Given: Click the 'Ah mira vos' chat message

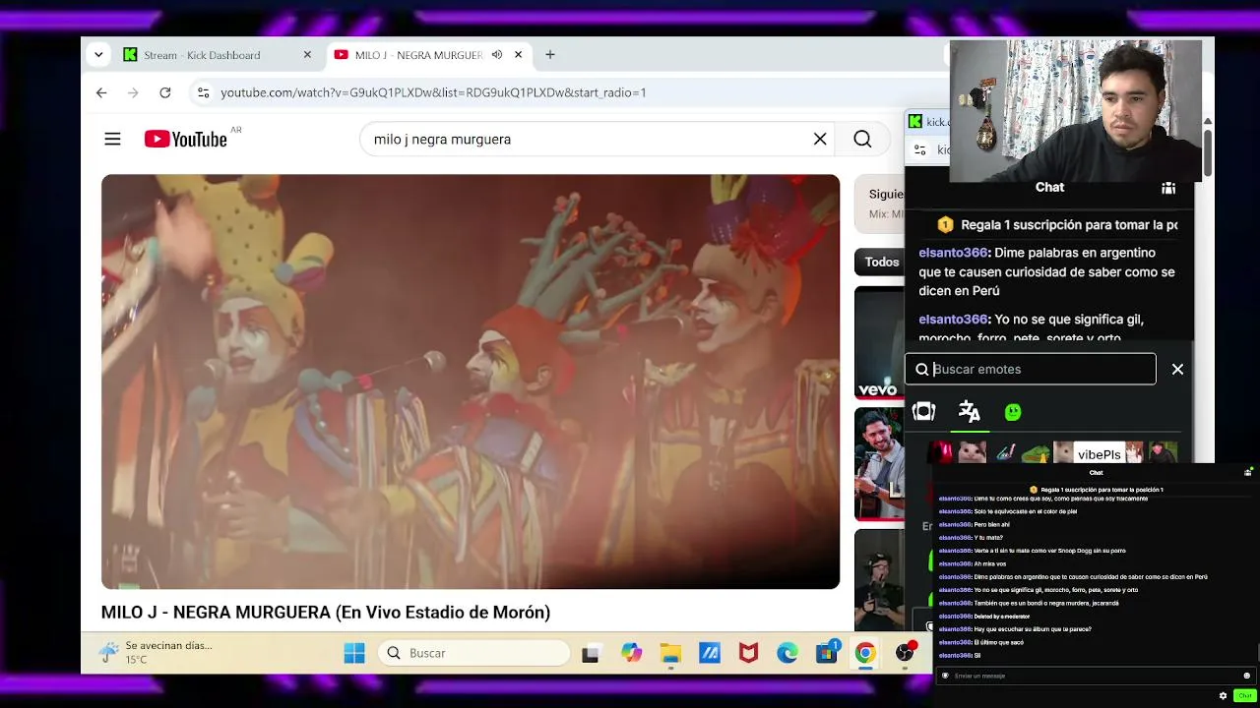Looking at the screenshot, I should [991, 563].
